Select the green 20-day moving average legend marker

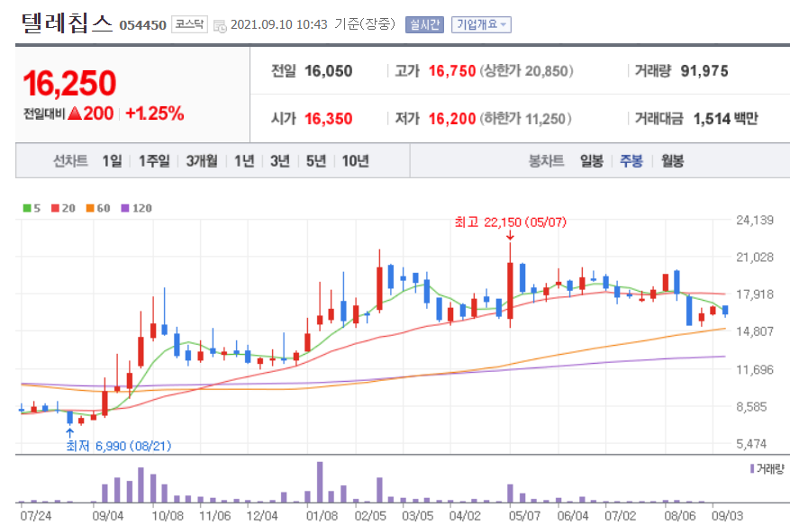(54, 207)
